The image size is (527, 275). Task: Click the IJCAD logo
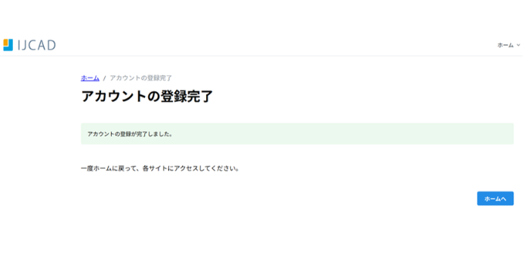[29, 45]
